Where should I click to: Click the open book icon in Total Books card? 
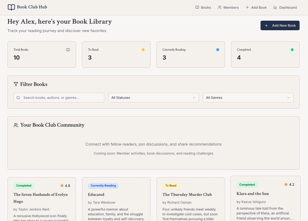[68, 50]
